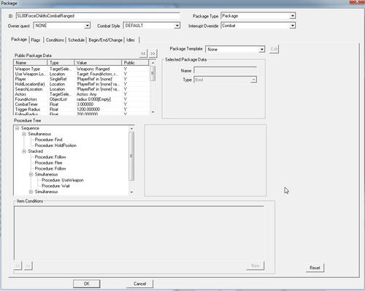
Task: Click the Reset button
Action: (315, 268)
